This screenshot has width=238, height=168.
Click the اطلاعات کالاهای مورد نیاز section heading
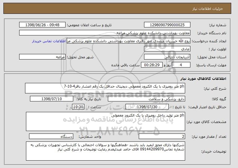(203, 79)
